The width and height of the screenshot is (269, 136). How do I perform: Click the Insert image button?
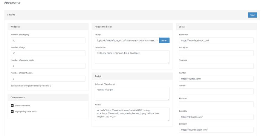tap(164, 40)
